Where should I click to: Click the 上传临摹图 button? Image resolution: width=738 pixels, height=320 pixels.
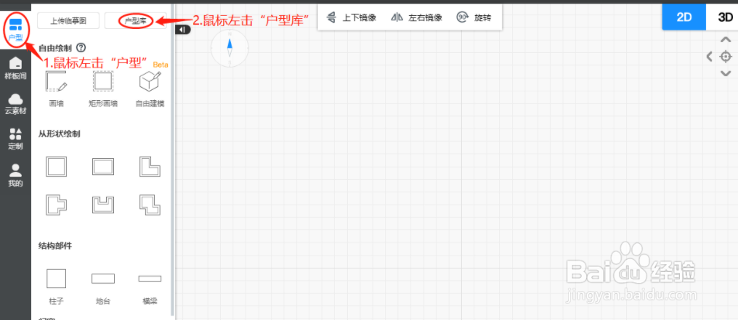68,20
